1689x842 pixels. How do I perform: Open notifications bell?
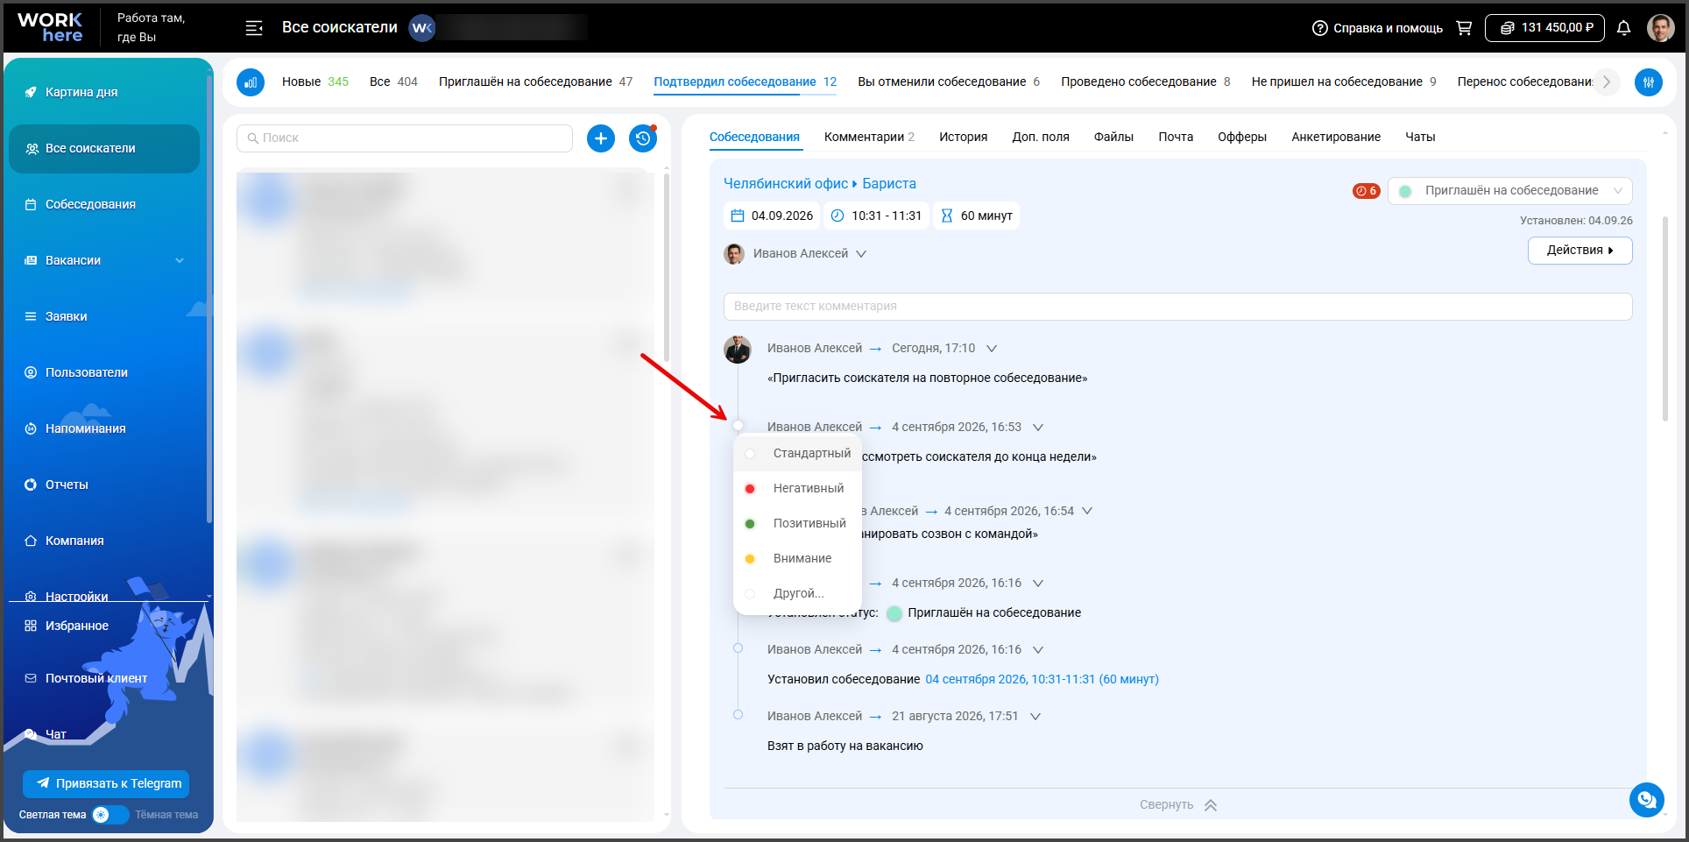click(x=1623, y=28)
